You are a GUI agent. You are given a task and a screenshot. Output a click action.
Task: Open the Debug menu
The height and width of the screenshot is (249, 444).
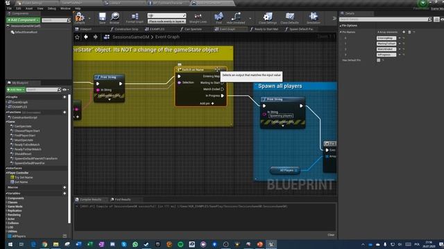52,8
